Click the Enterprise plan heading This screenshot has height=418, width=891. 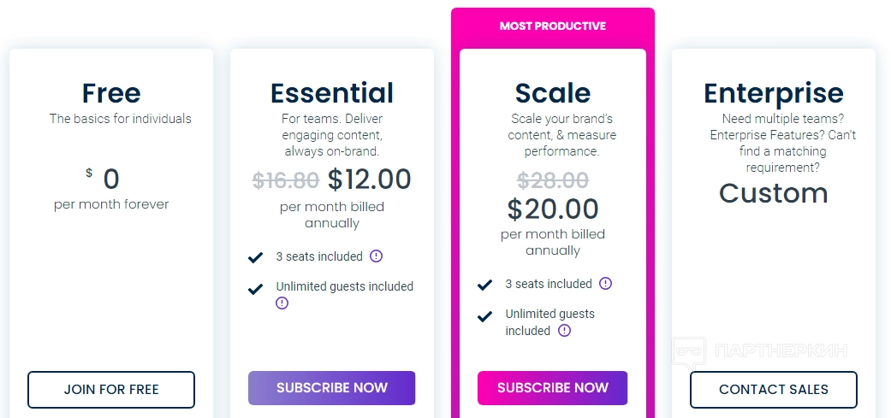[x=774, y=92]
